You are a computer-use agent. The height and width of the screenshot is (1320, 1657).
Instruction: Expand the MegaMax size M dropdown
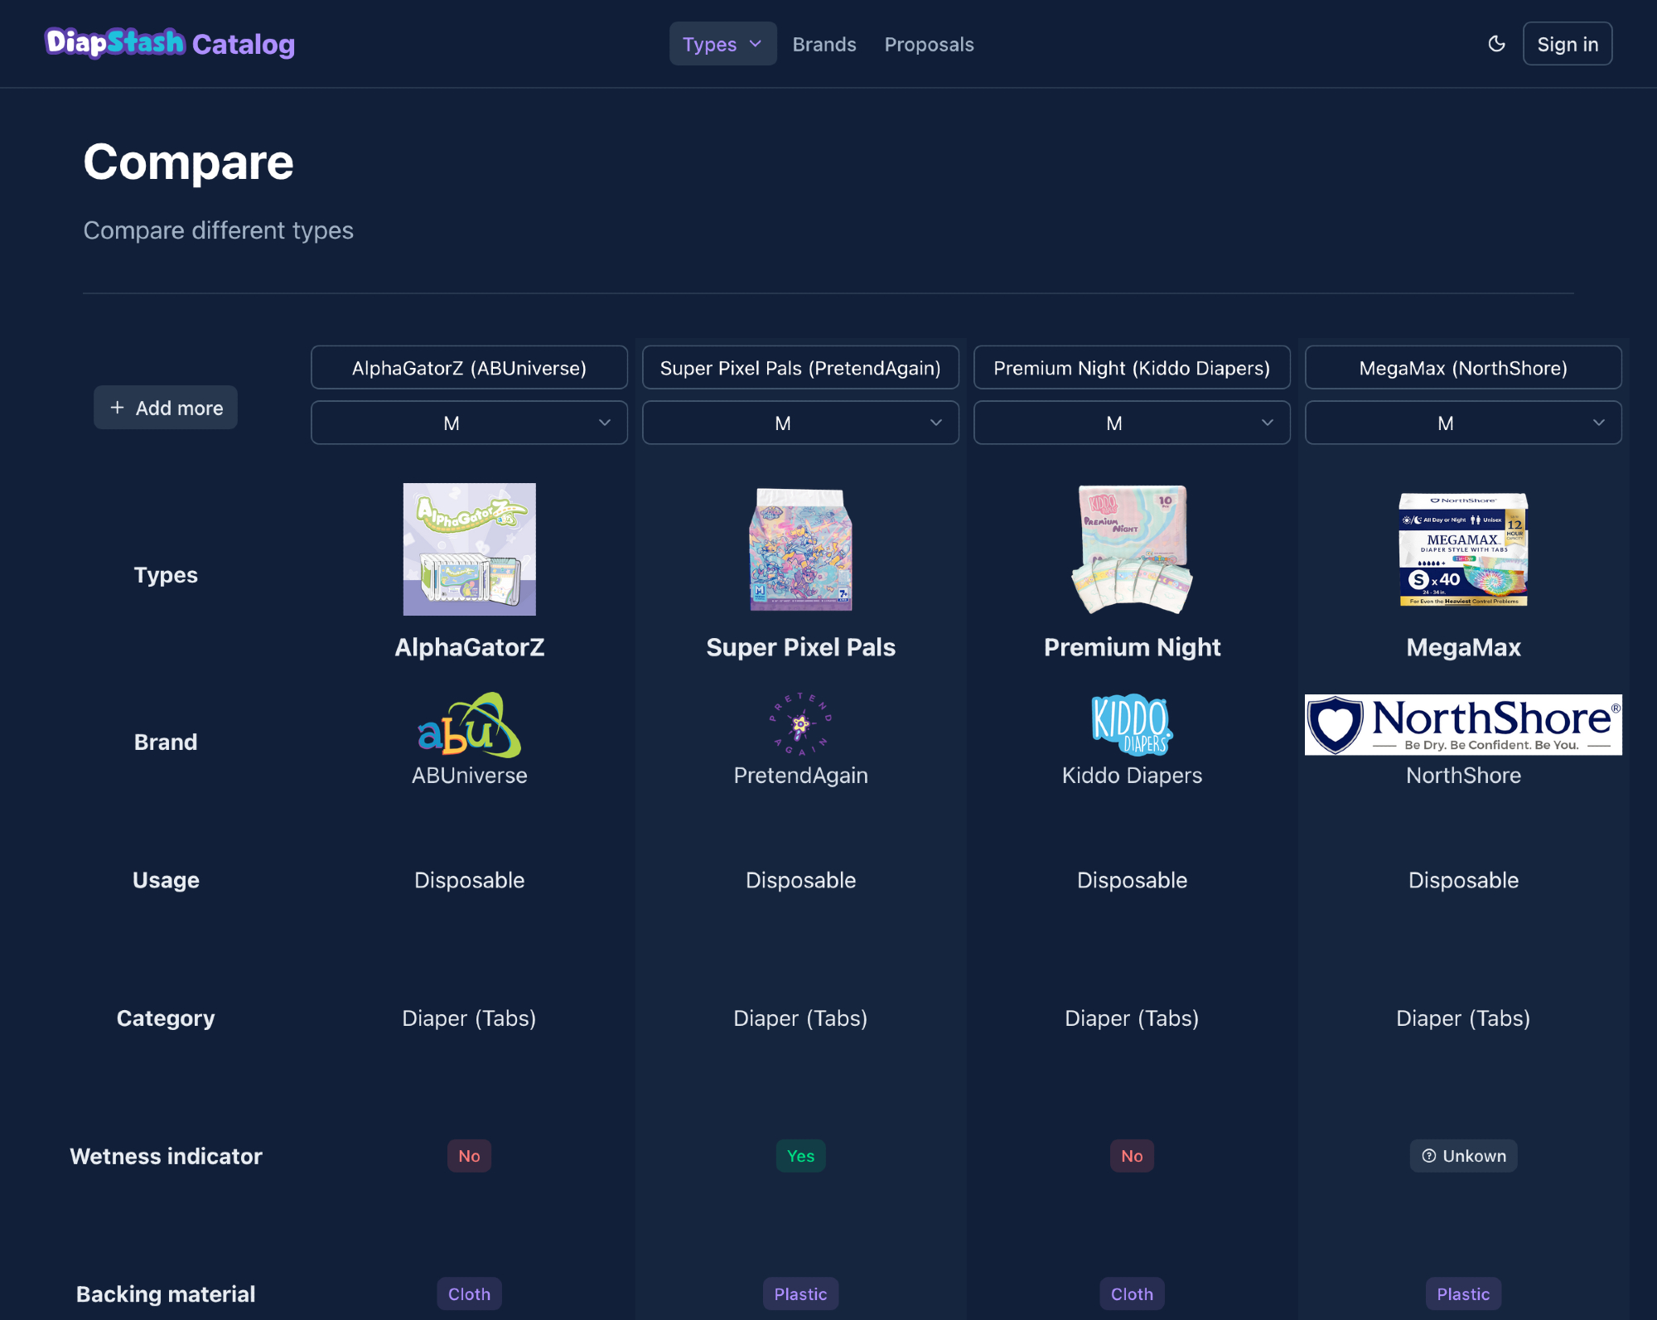coord(1463,423)
